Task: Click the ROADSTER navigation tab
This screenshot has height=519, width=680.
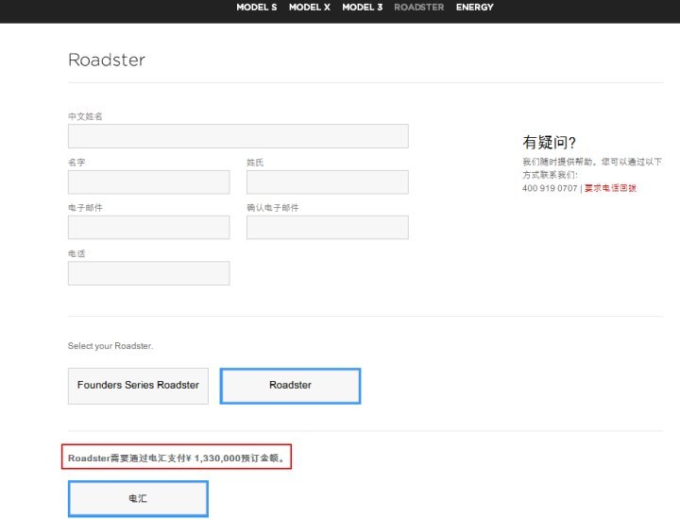Action: [419, 8]
